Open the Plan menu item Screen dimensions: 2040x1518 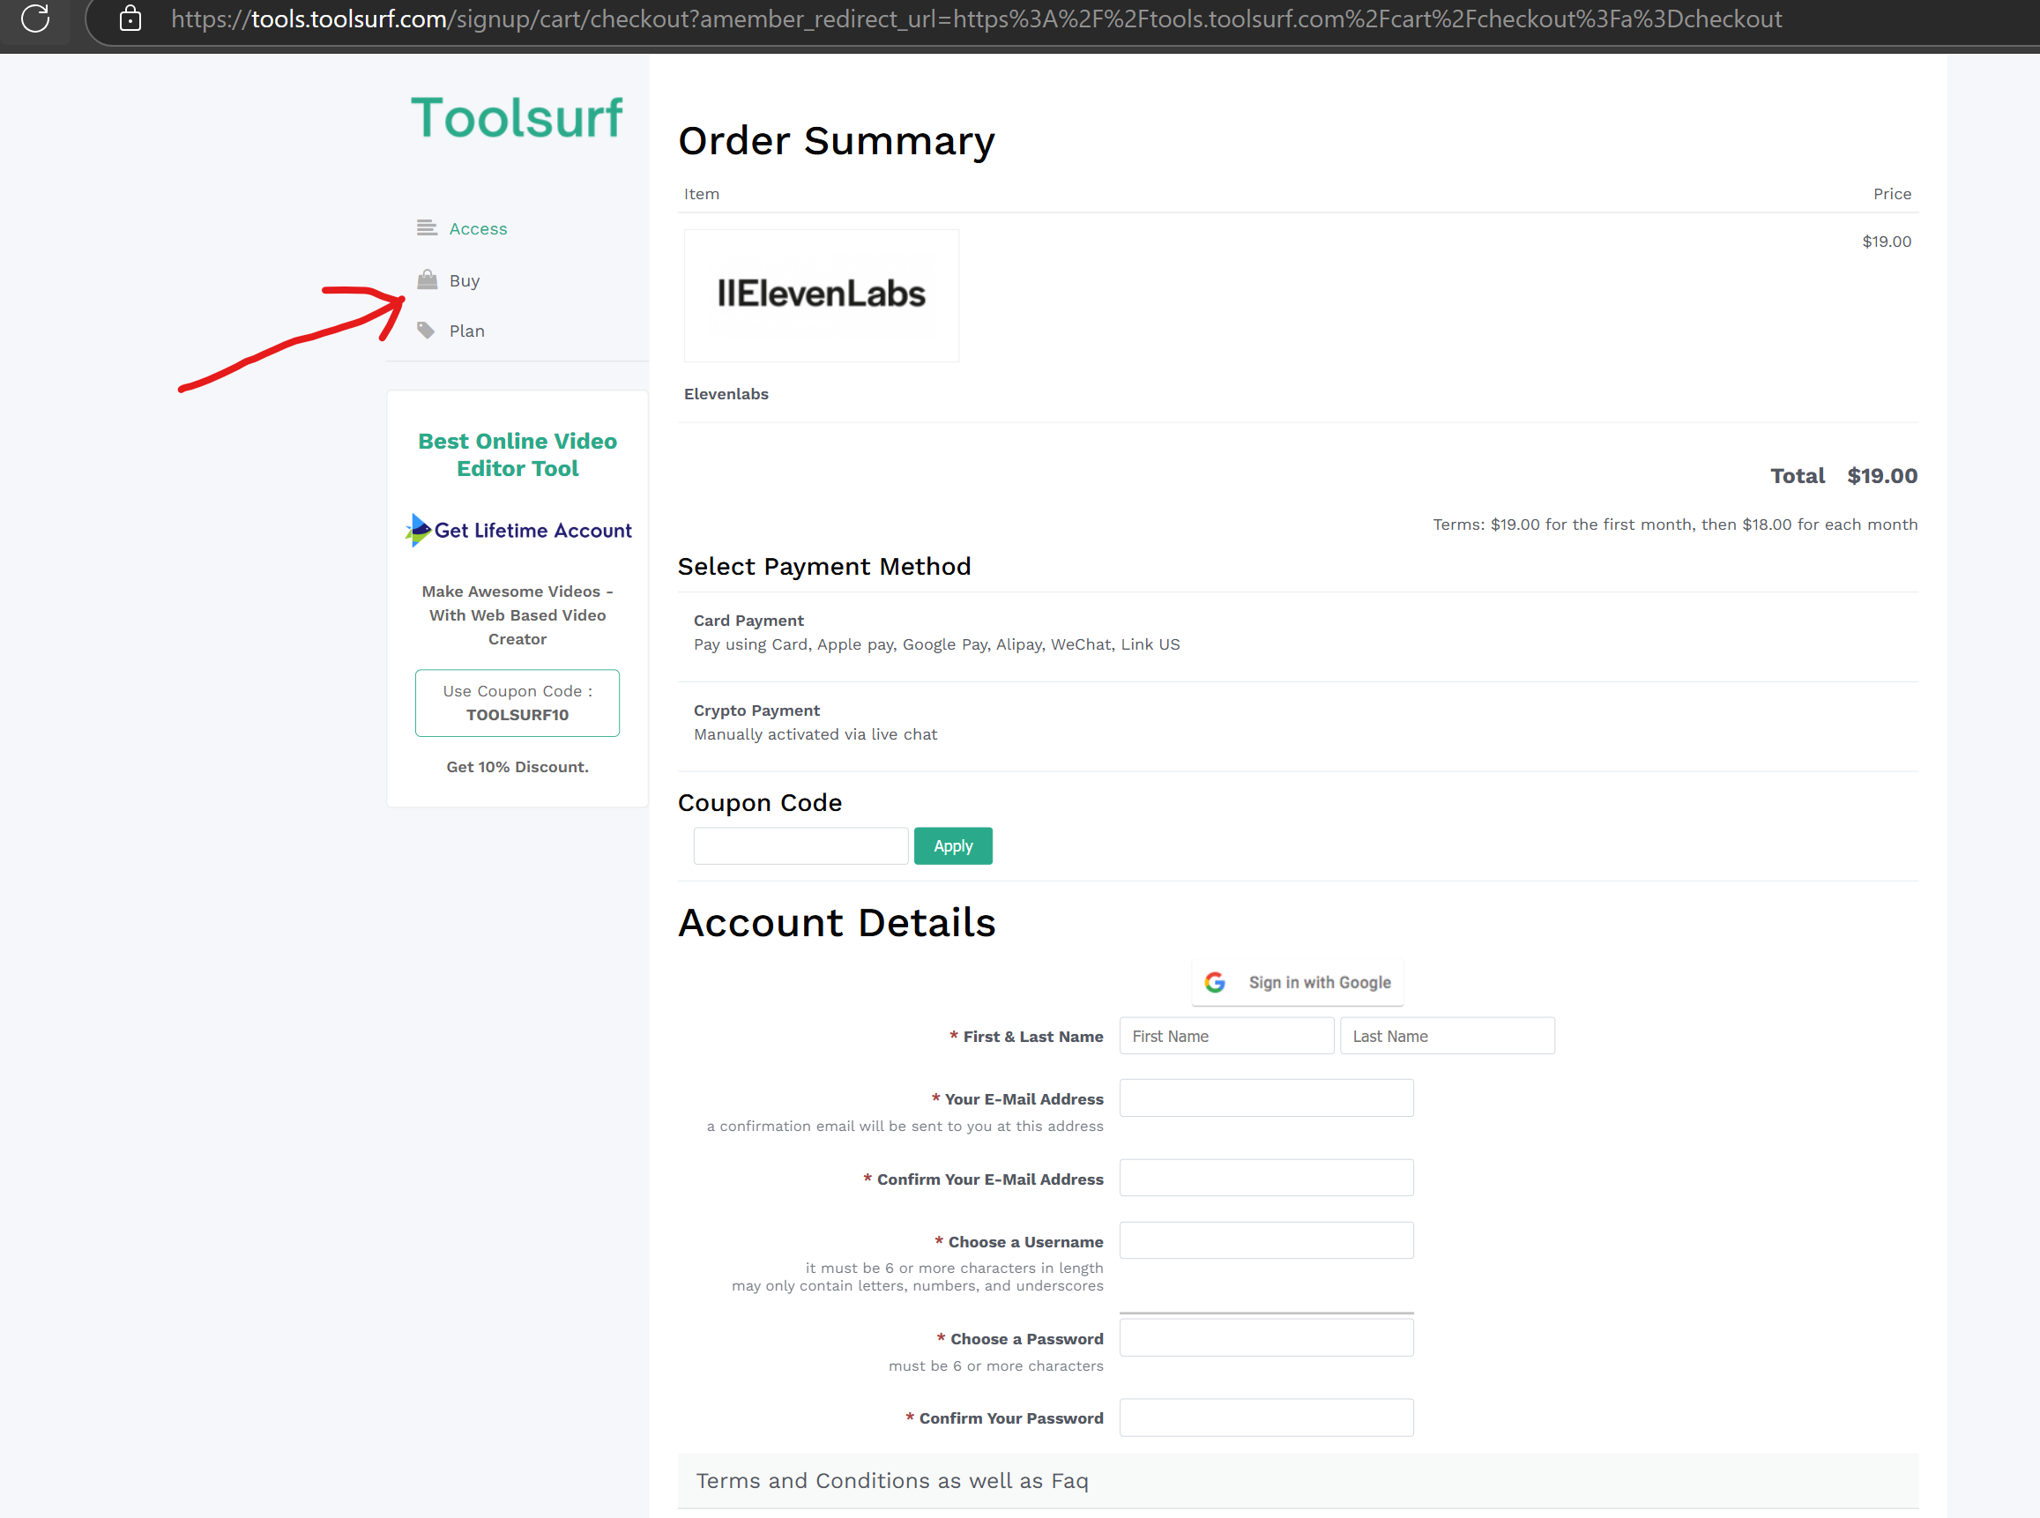pyautogui.click(x=467, y=331)
